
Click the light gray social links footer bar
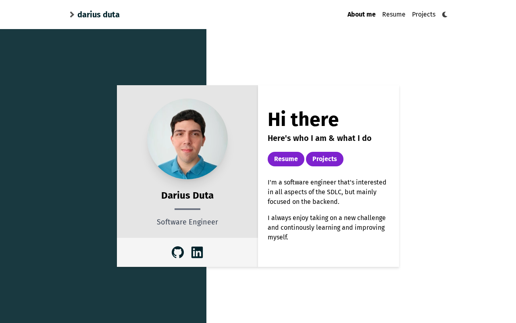click(187, 252)
